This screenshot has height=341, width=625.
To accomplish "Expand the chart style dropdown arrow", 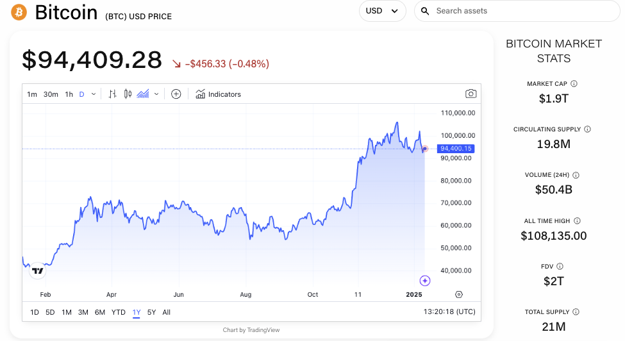I will 156,94.
